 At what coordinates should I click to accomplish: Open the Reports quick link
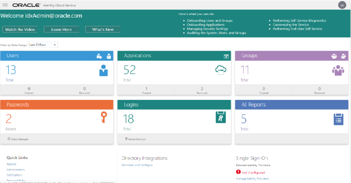pyautogui.click(x=11, y=164)
